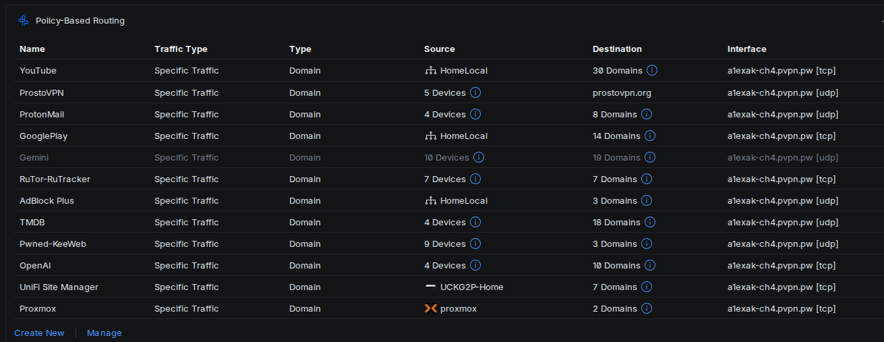Open info icon for YouTube 30 Domains
The height and width of the screenshot is (342, 884).
(652, 70)
